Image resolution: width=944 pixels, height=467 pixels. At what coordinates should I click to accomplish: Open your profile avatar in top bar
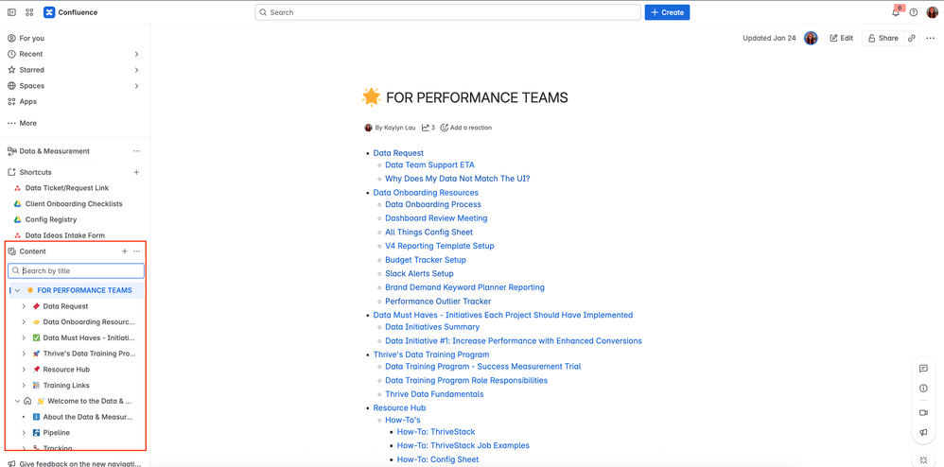932,12
